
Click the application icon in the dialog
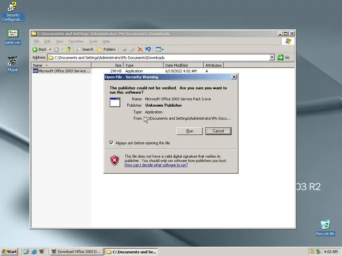point(115,102)
